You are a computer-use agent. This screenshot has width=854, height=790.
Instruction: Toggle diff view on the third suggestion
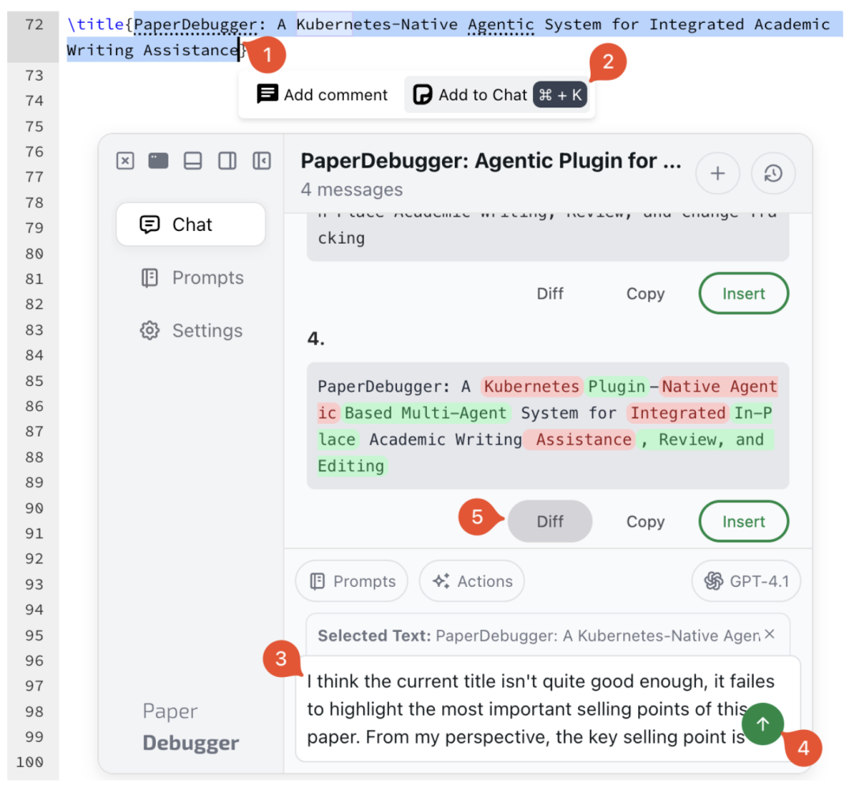[x=550, y=293]
